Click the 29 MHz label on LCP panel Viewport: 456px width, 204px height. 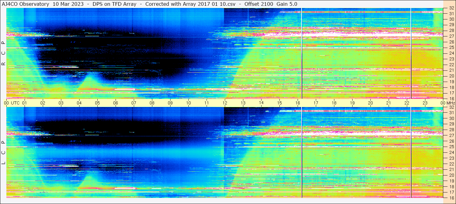point(451,124)
